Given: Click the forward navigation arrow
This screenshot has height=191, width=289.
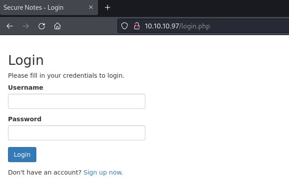Looking at the screenshot, I should click(x=26, y=26).
